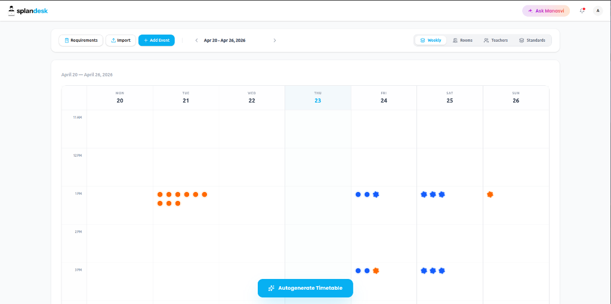611x304 pixels.
Task: Click the splandesk logo
Action: point(27,11)
